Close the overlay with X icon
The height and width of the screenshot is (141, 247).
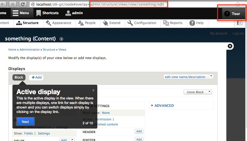click(230, 46)
